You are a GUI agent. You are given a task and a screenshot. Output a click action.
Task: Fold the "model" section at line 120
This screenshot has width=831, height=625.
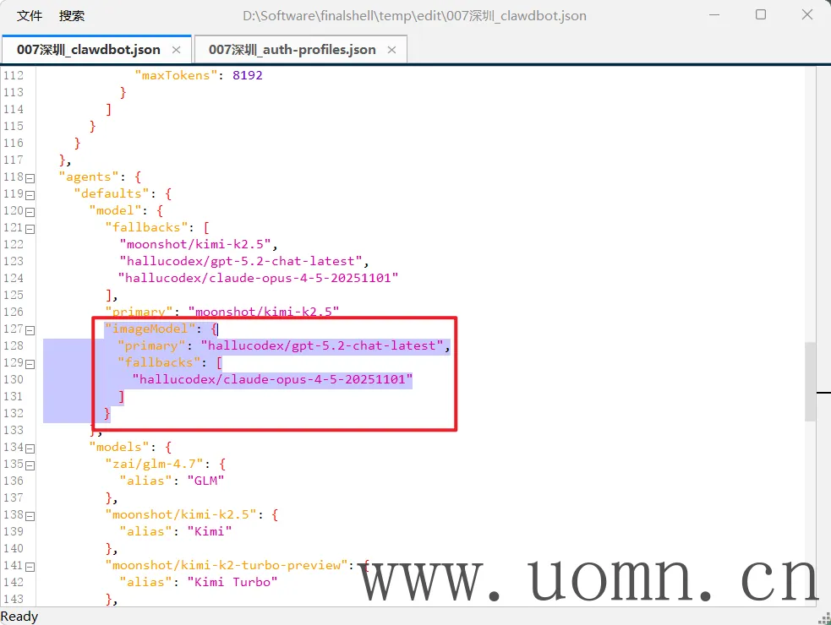(x=30, y=211)
